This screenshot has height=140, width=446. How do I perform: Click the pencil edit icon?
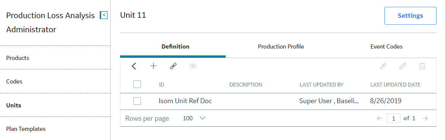click(x=402, y=66)
